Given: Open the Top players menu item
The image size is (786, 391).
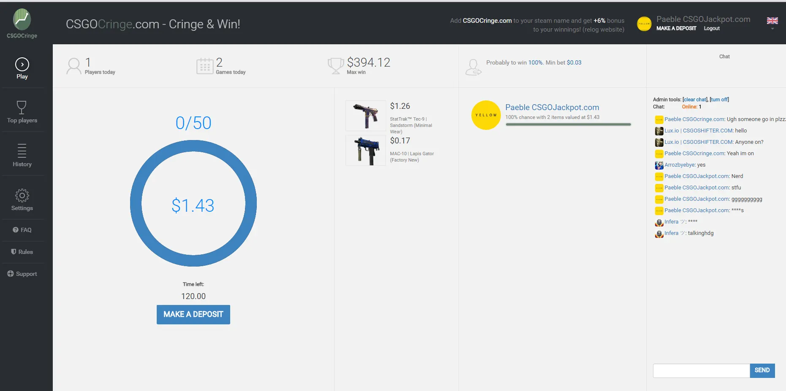Looking at the screenshot, I should coord(22,111).
